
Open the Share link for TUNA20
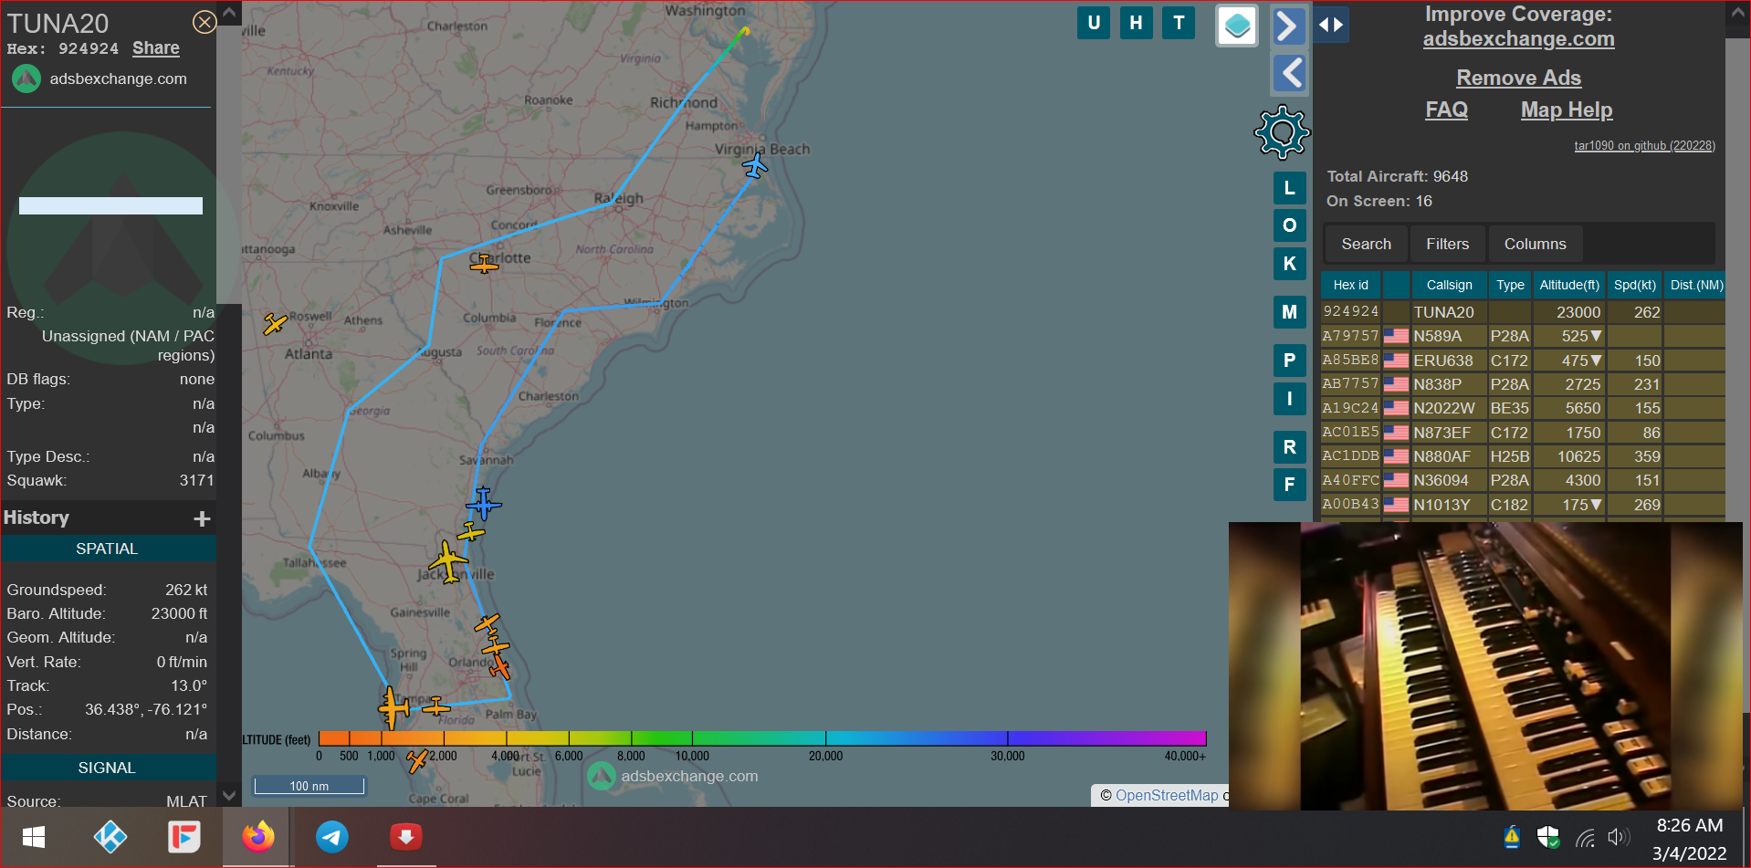tap(156, 48)
